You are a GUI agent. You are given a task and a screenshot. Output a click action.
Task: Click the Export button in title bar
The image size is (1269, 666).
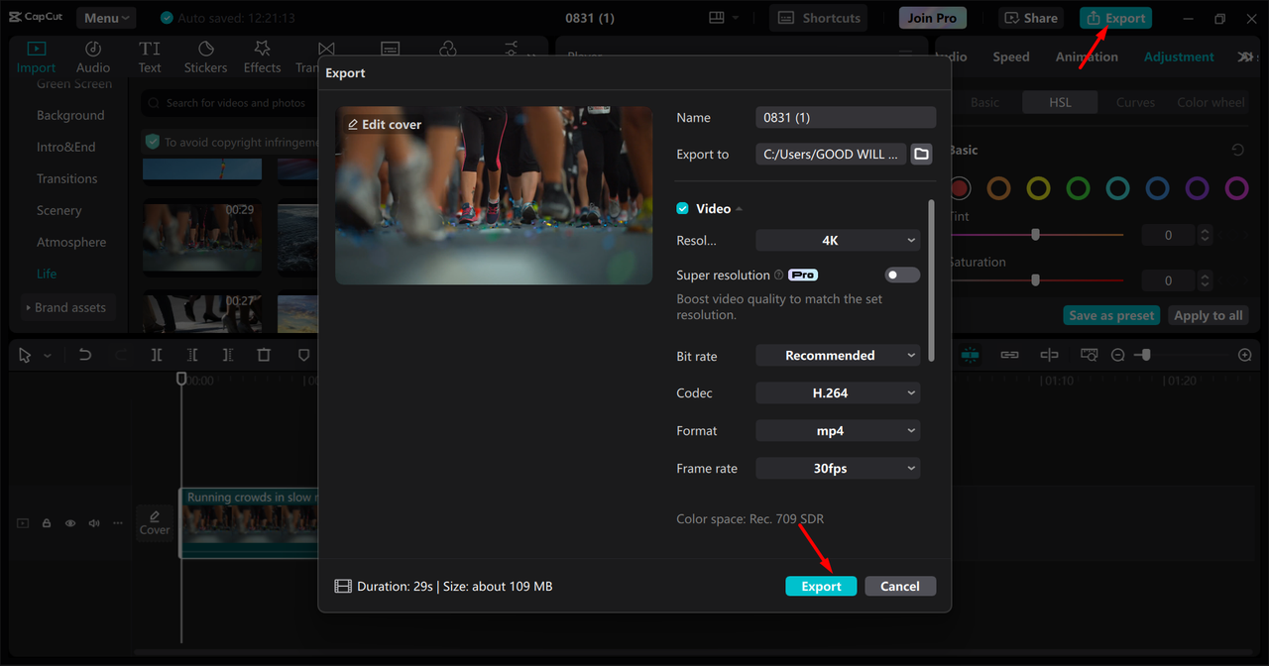point(1115,18)
